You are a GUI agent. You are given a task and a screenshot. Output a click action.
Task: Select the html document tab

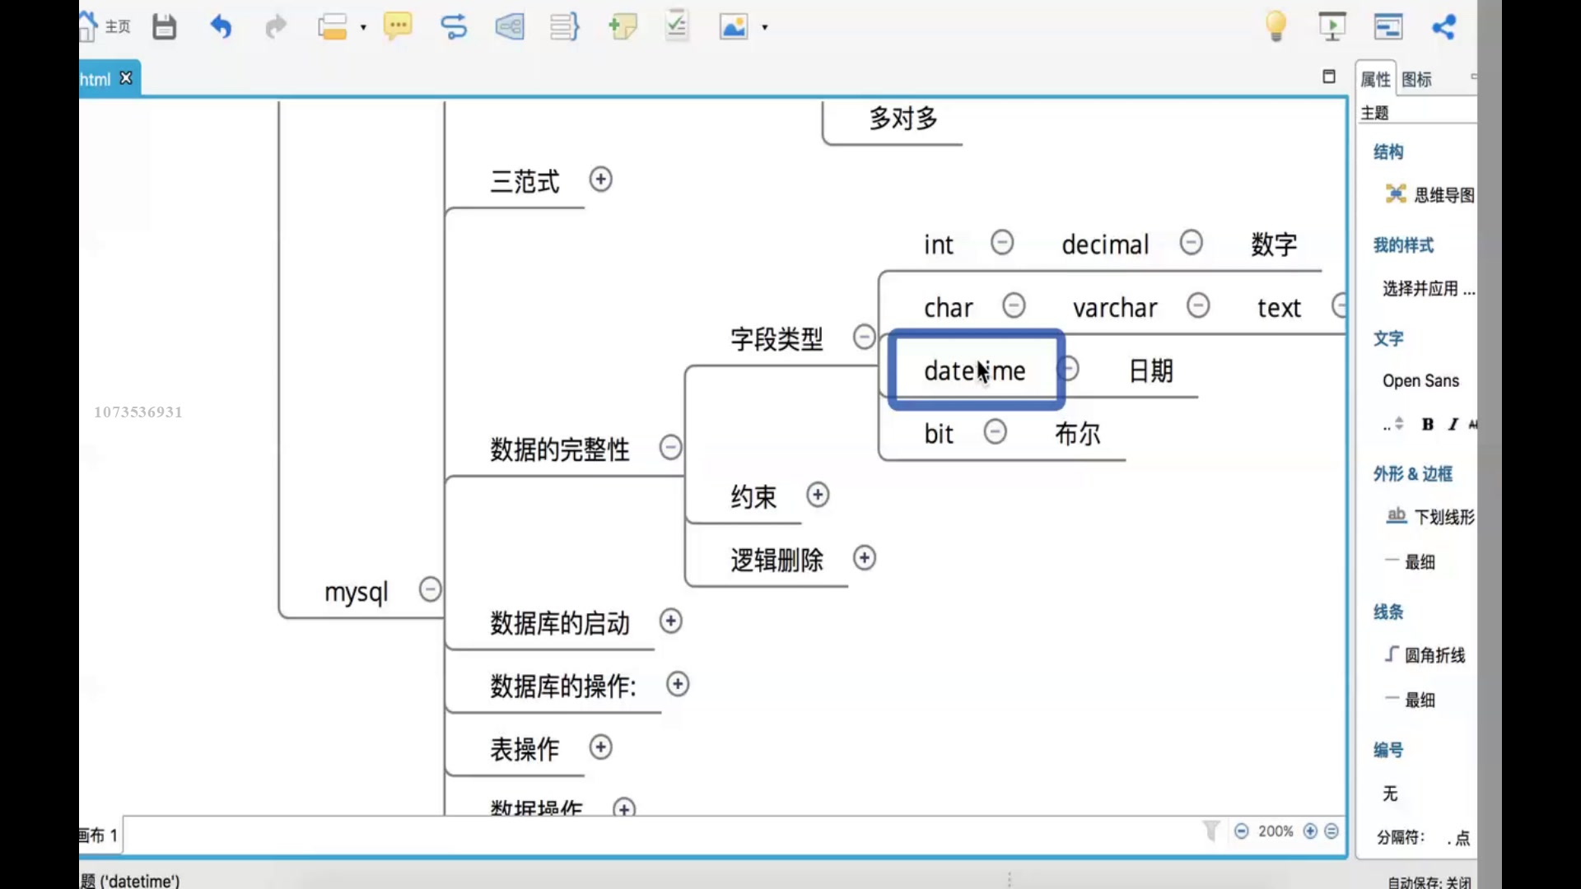(96, 80)
